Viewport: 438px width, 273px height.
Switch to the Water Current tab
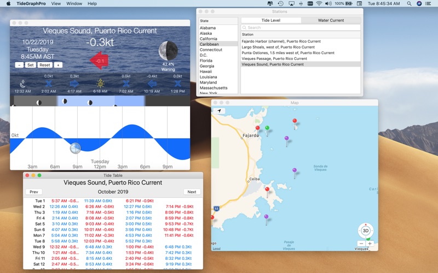(331, 20)
